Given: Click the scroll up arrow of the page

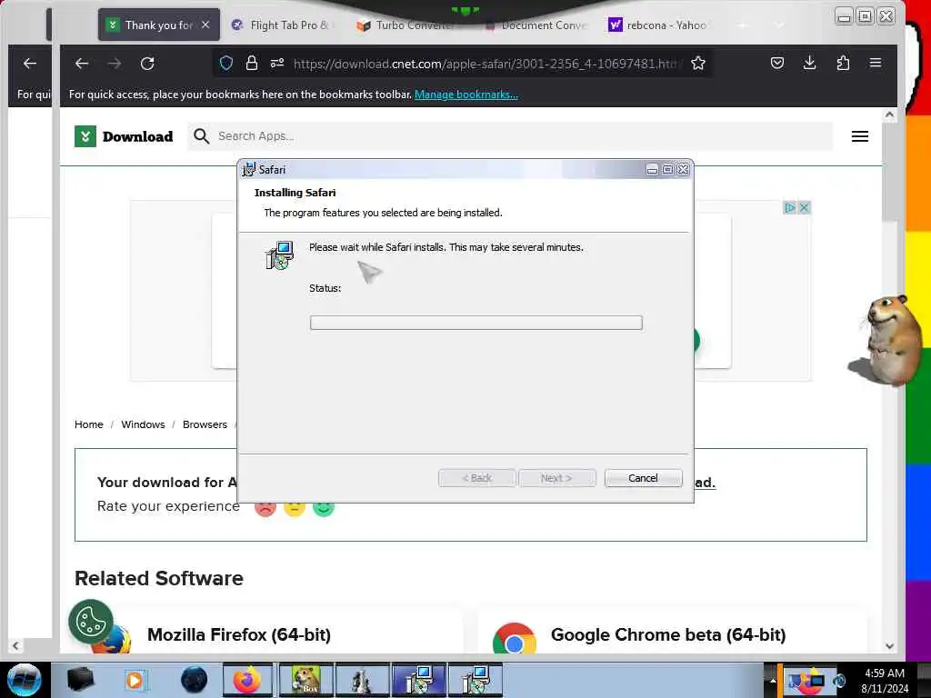Looking at the screenshot, I should [x=889, y=115].
